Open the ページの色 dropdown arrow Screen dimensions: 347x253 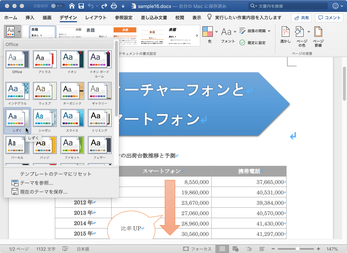[x=309, y=32]
